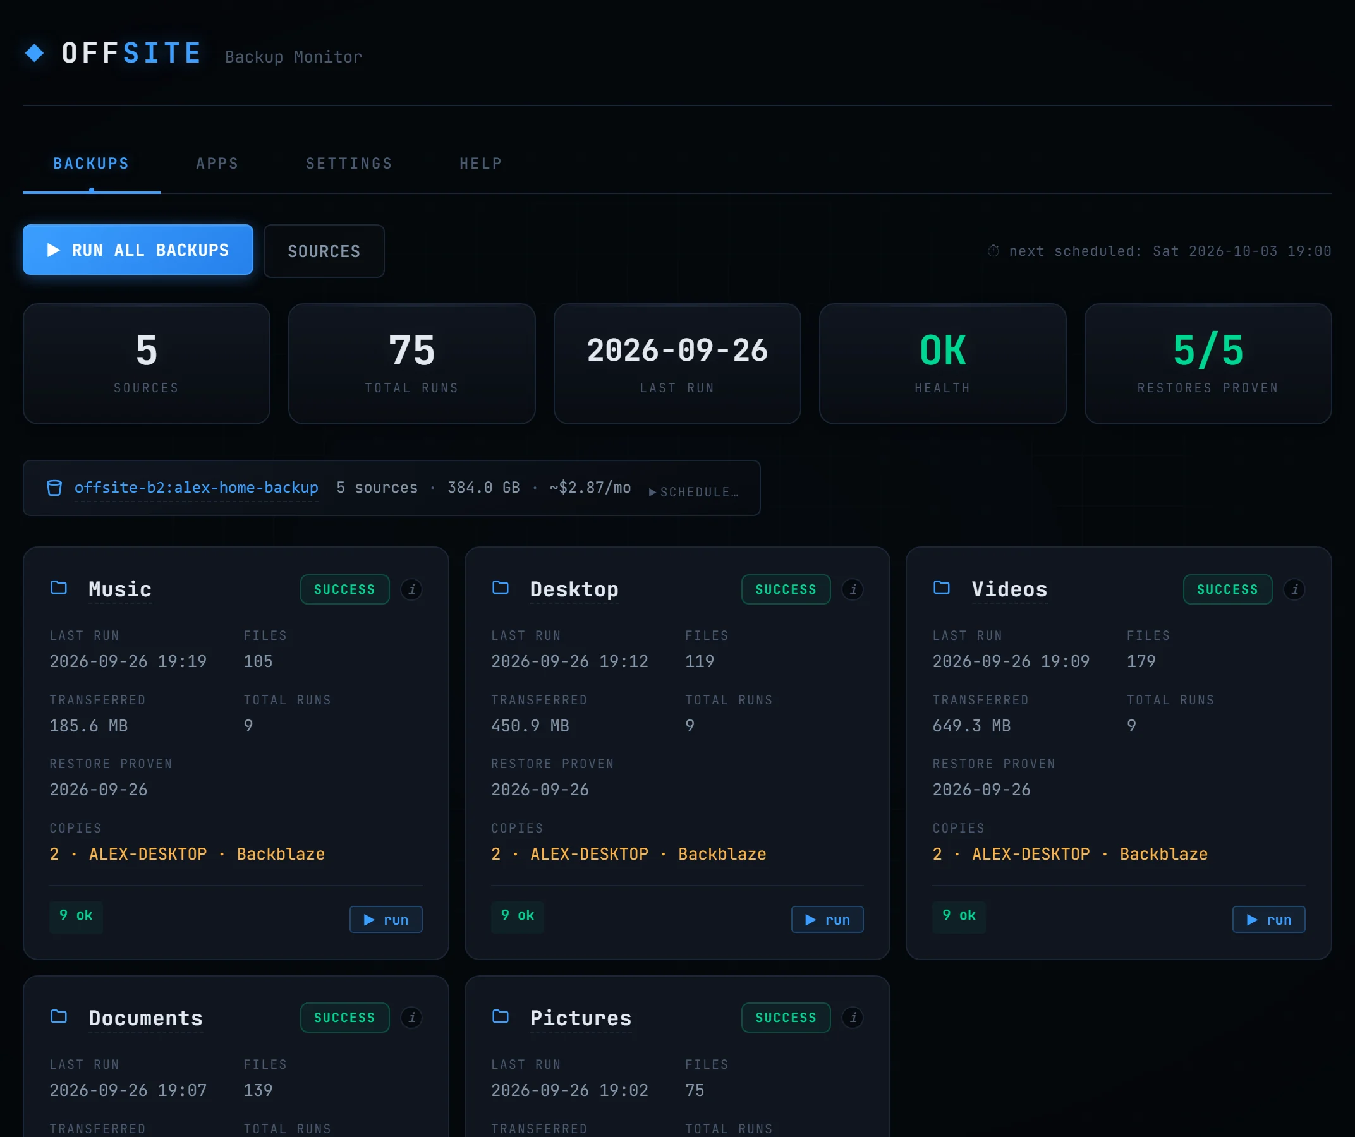Click the Videos source name
Screen dimensions: 1355x1137
pyautogui.click(x=1010, y=589)
